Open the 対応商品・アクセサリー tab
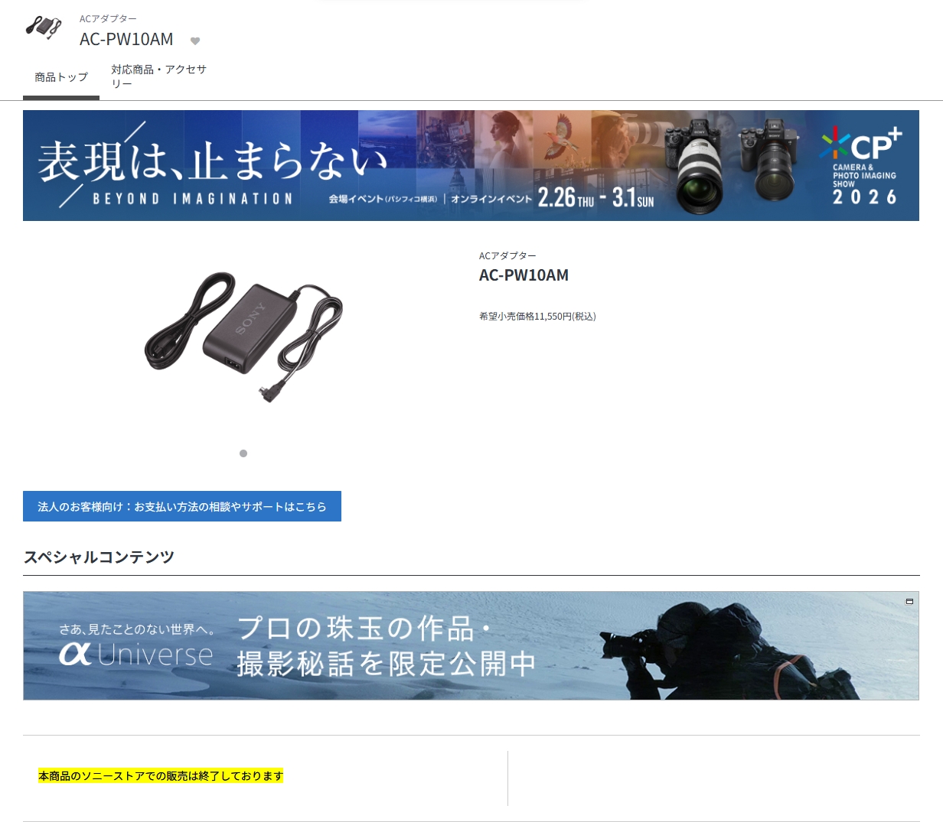 point(158,76)
